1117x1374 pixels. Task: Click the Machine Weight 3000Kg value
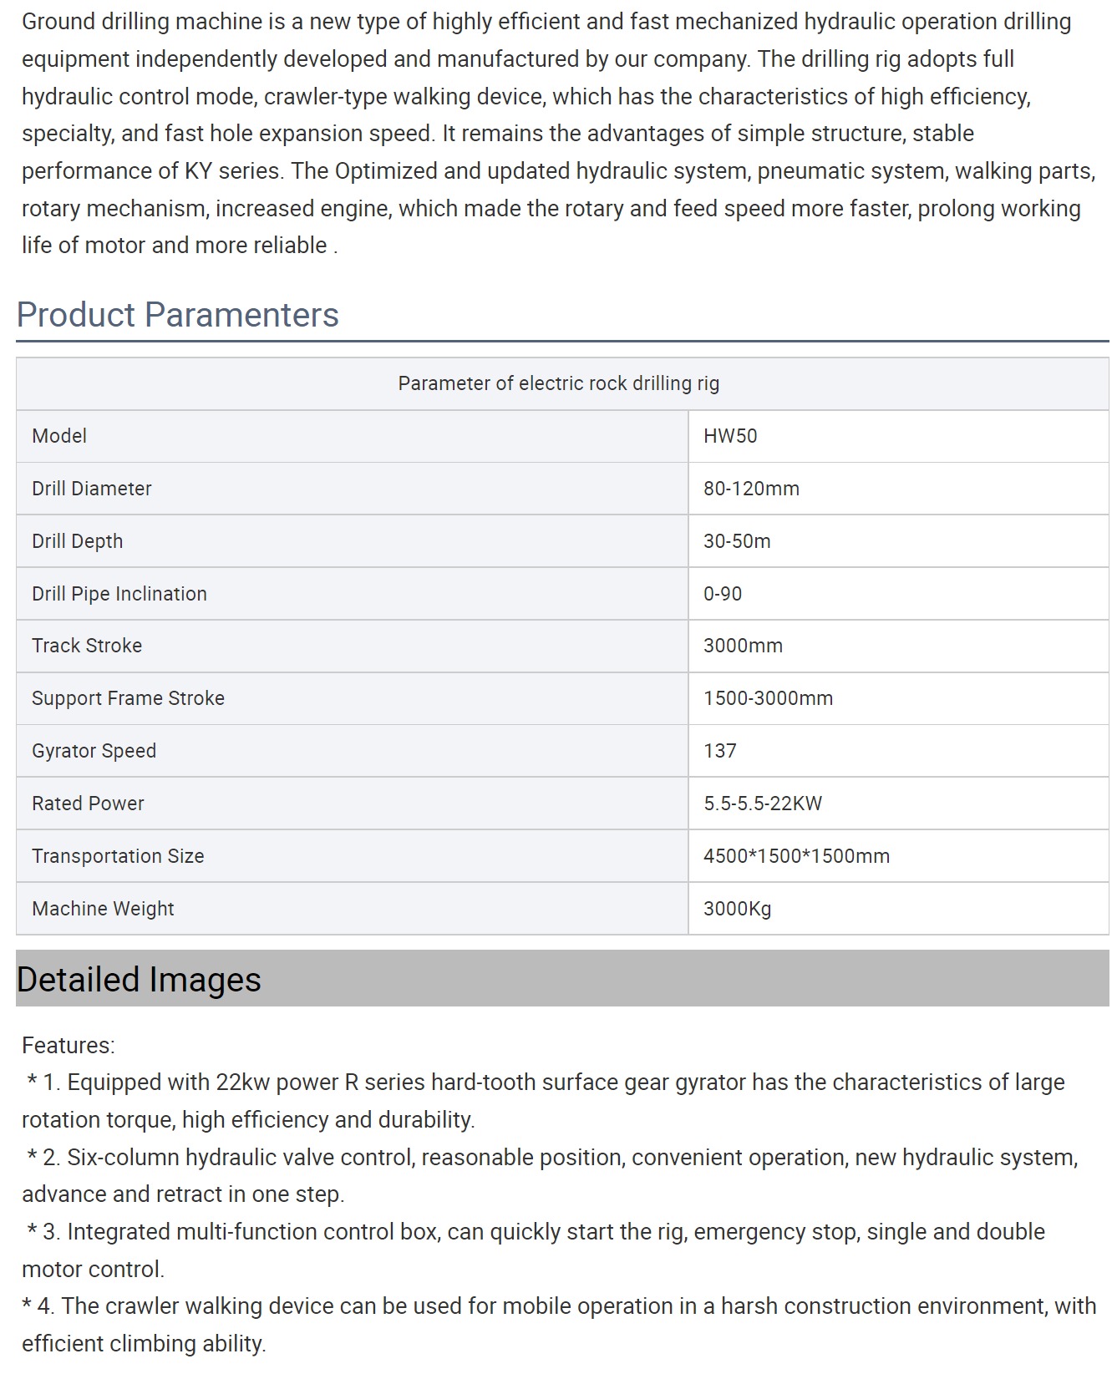click(737, 909)
